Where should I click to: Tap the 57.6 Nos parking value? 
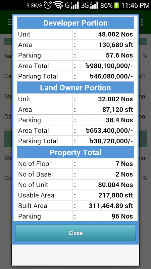pyautogui.click(x=119, y=55)
